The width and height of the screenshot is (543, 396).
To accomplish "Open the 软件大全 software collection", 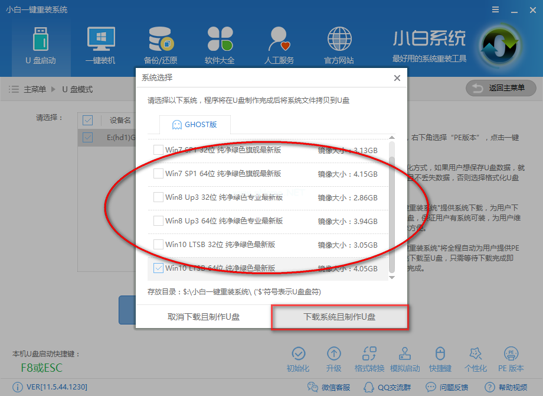I will click(220, 44).
